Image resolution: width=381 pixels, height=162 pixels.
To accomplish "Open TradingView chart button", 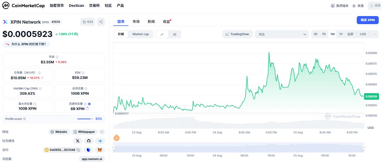I will pos(237,34).
